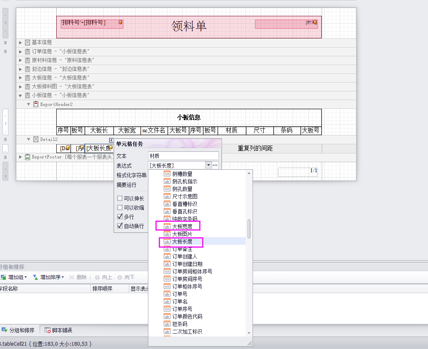Select the nc文件名 column header cell
Viewport: 428px width, 349px height.
coord(154,131)
